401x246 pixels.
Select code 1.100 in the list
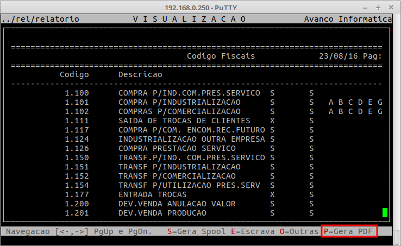(x=76, y=93)
